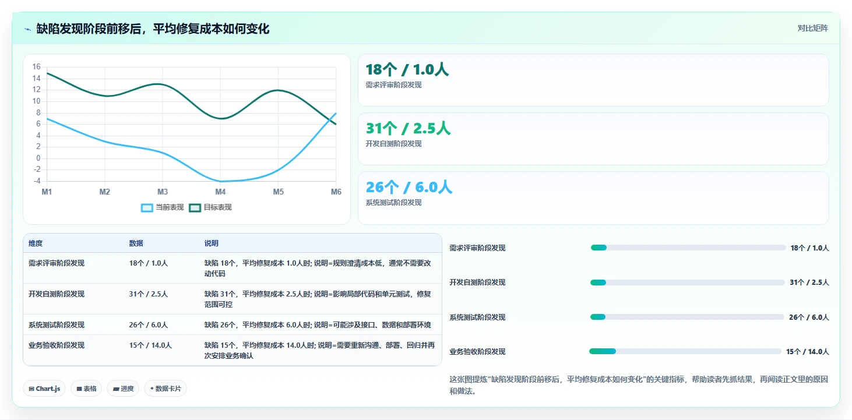Click the 对比矩阵 label in header
The height and width of the screenshot is (420, 852).
(x=812, y=28)
